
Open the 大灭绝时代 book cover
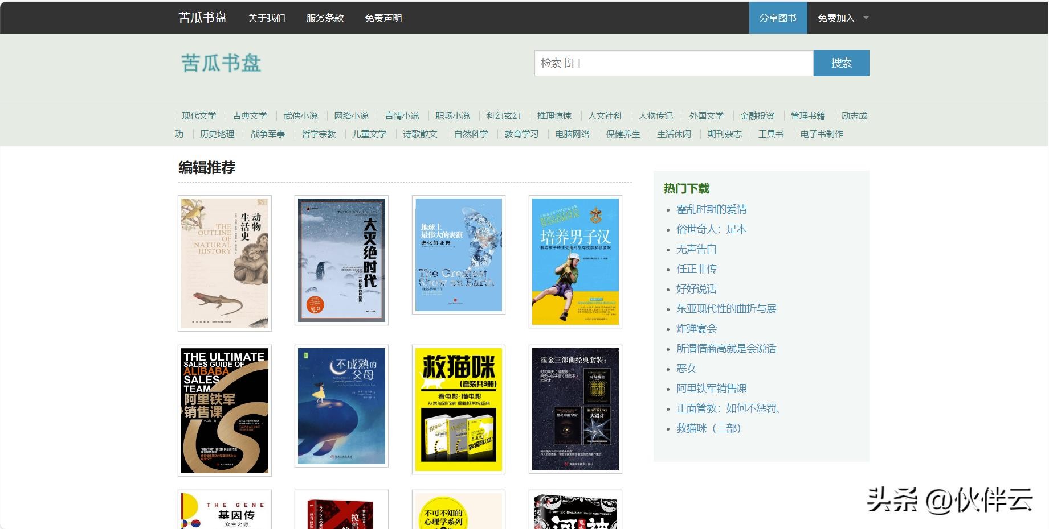[341, 260]
